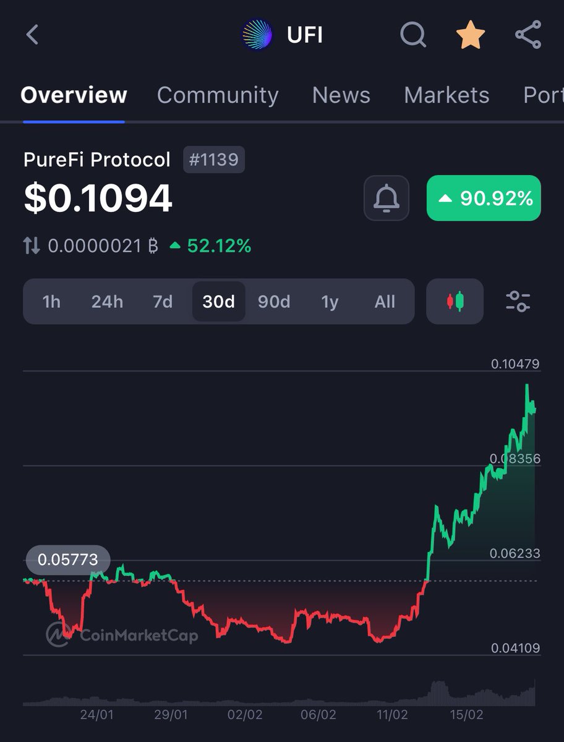
Task: Tap the $0.1094 price value
Action: (x=98, y=199)
